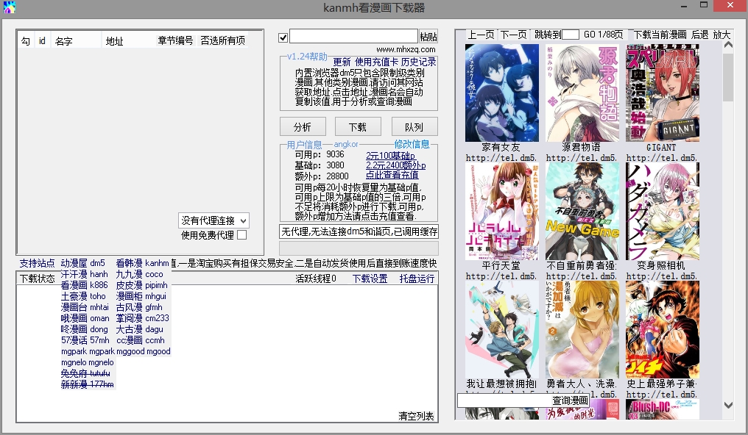Image resolution: width=748 pixels, height=435 pixels.
Task: Select the 掌阅漫 cm233 site
Action: [143, 318]
